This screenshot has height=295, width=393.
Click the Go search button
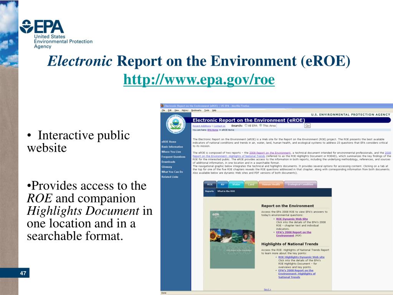click(x=307, y=126)
